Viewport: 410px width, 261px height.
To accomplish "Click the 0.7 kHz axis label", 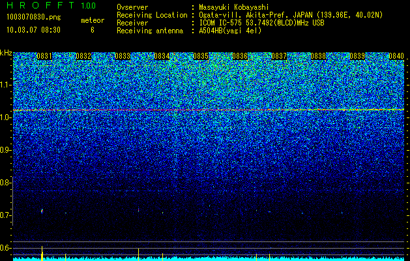I will [6, 215].
